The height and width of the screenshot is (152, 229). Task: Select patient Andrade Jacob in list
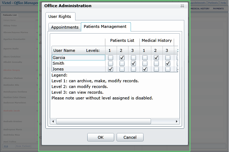(11, 111)
